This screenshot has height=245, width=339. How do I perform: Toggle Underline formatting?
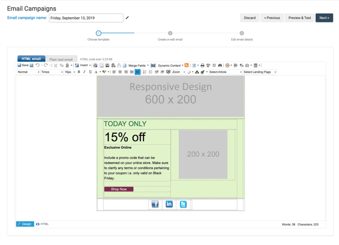point(90,72)
